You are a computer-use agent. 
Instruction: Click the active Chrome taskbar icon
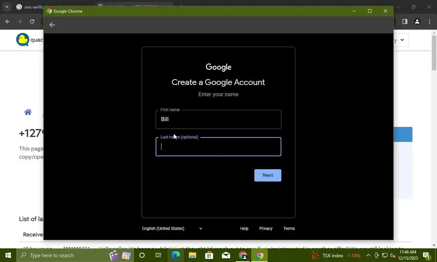click(259, 255)
